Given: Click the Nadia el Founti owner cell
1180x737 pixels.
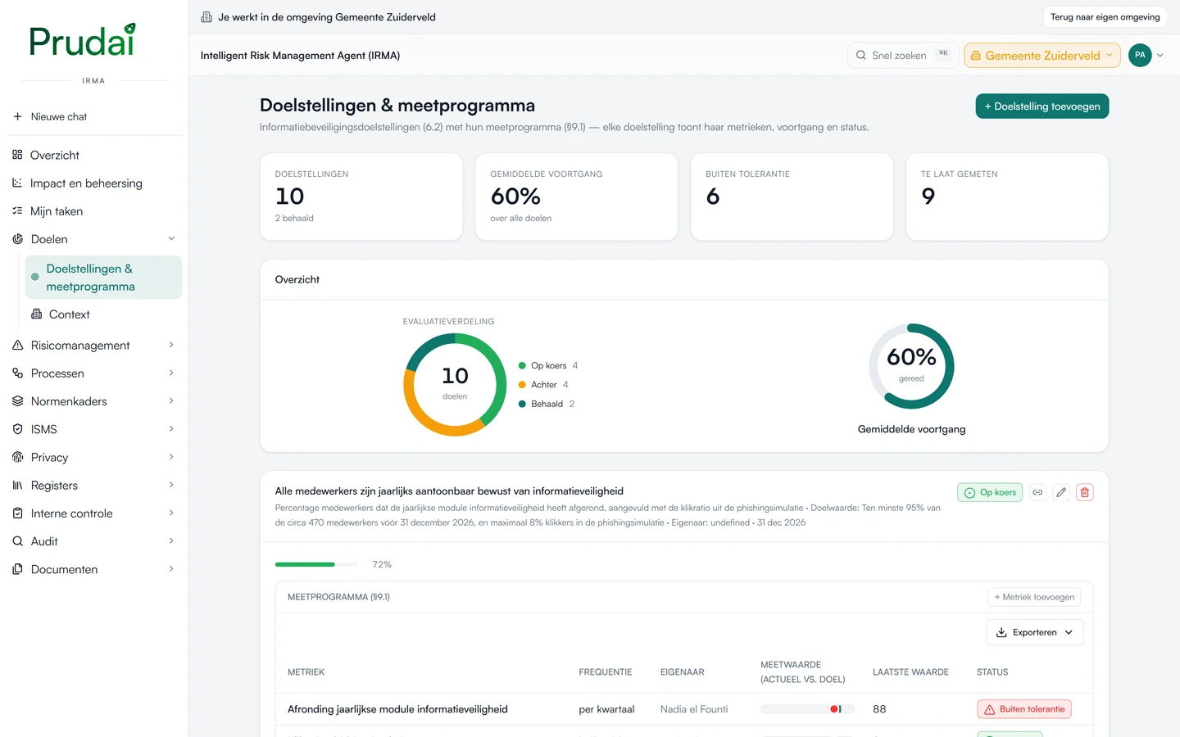Looking at the screenshot, I should click(x=694, y=709).
